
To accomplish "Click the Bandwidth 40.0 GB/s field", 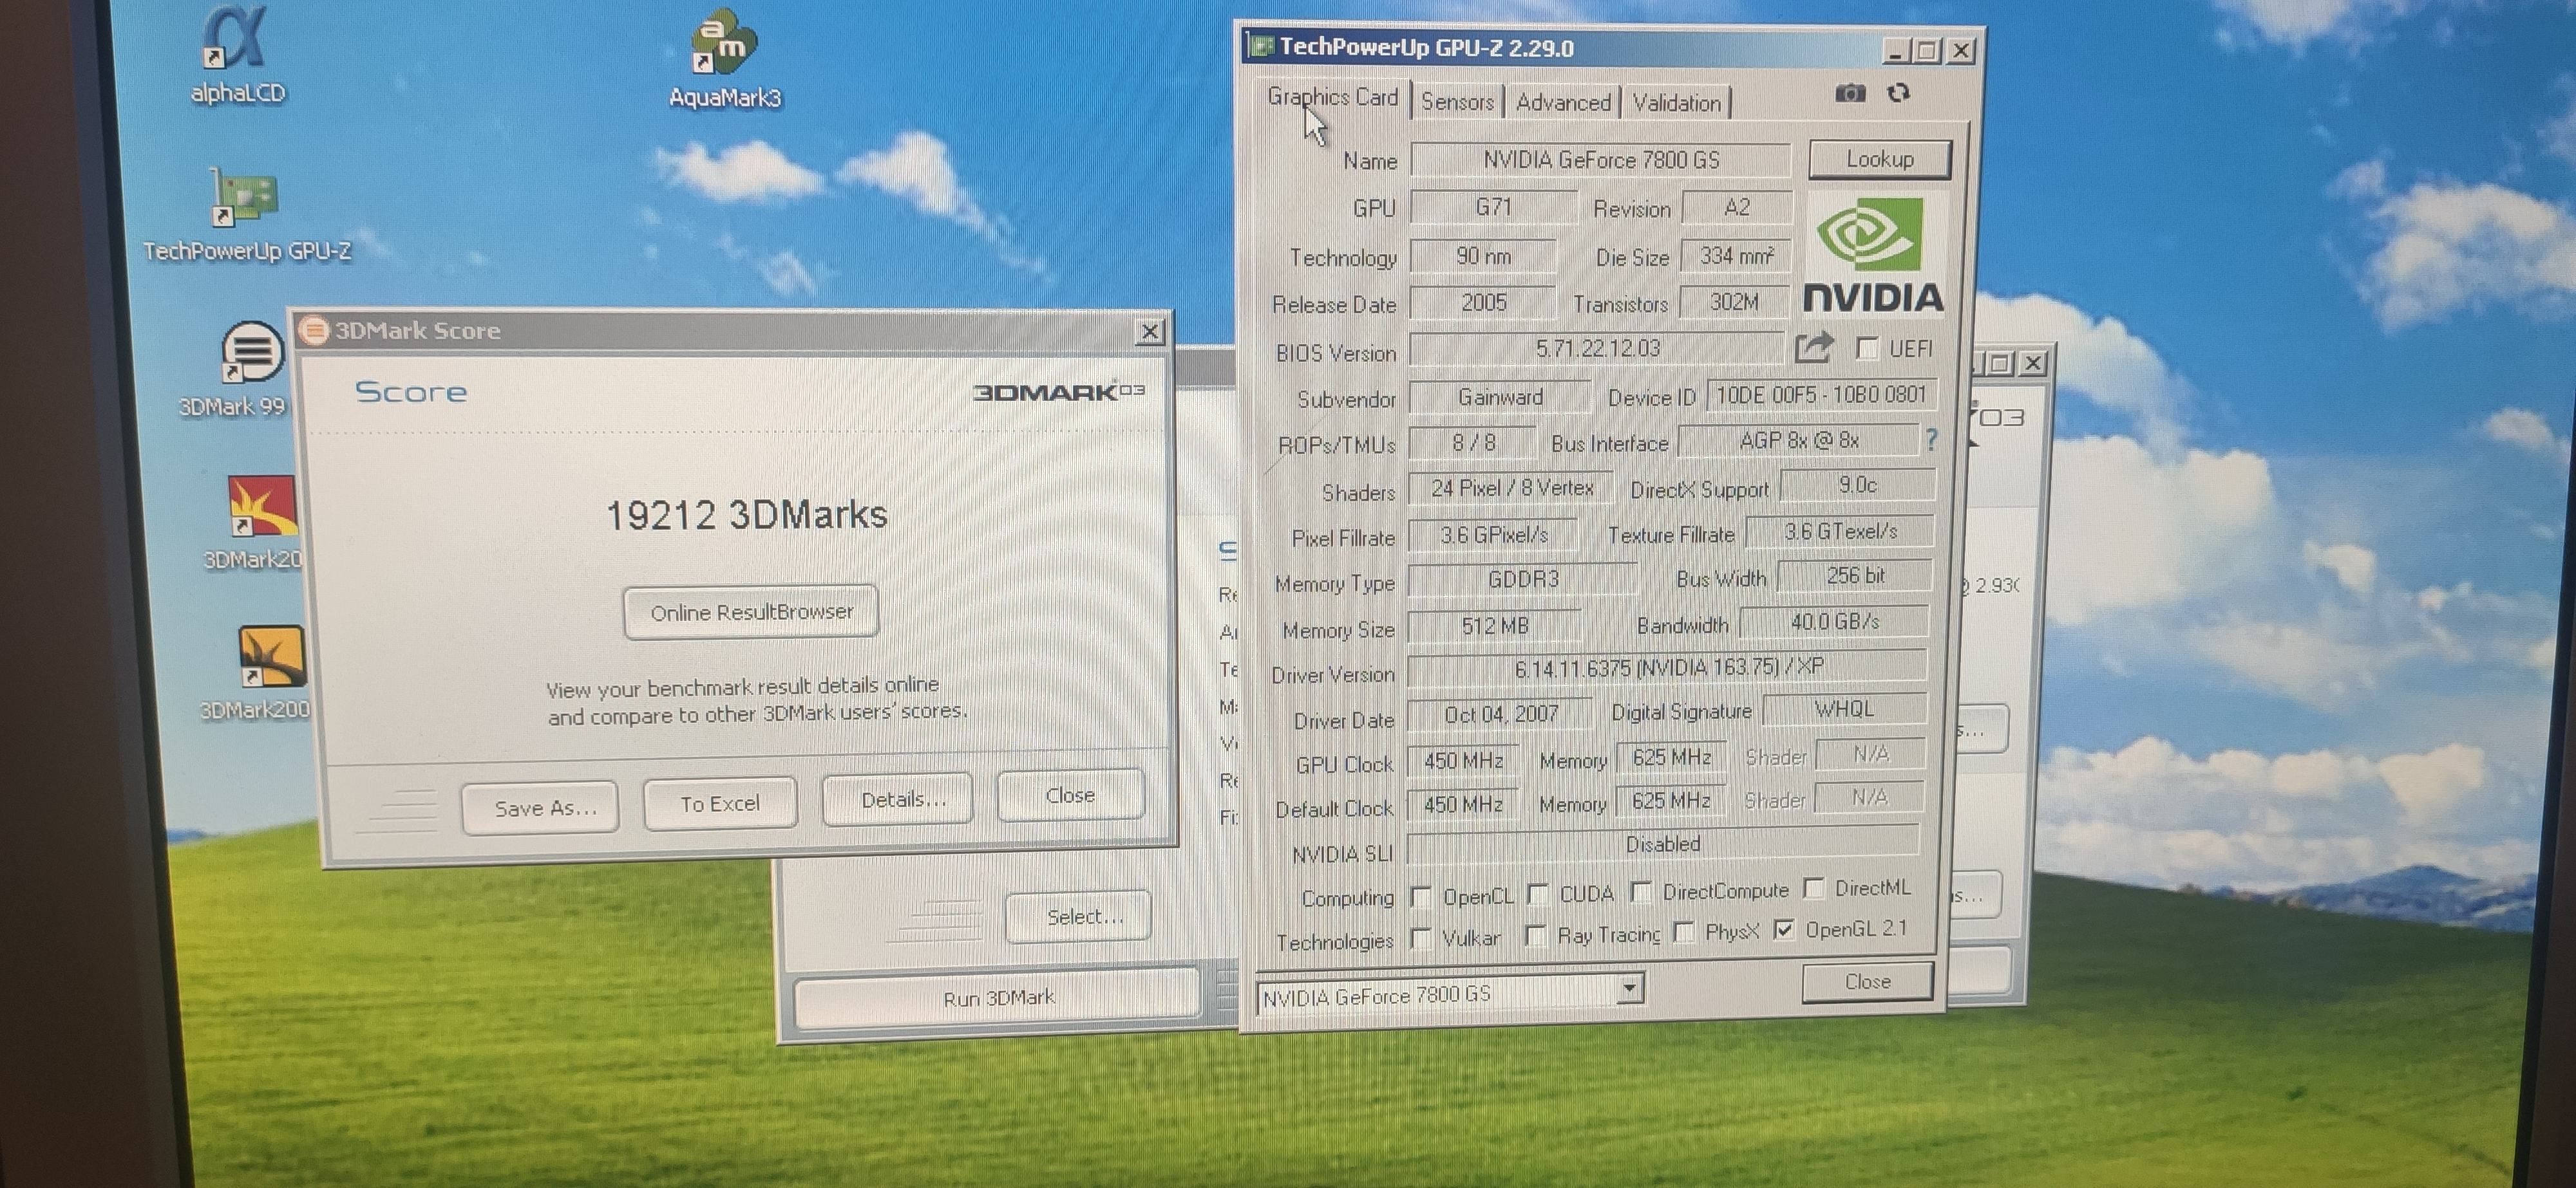I will [1834, 622].
